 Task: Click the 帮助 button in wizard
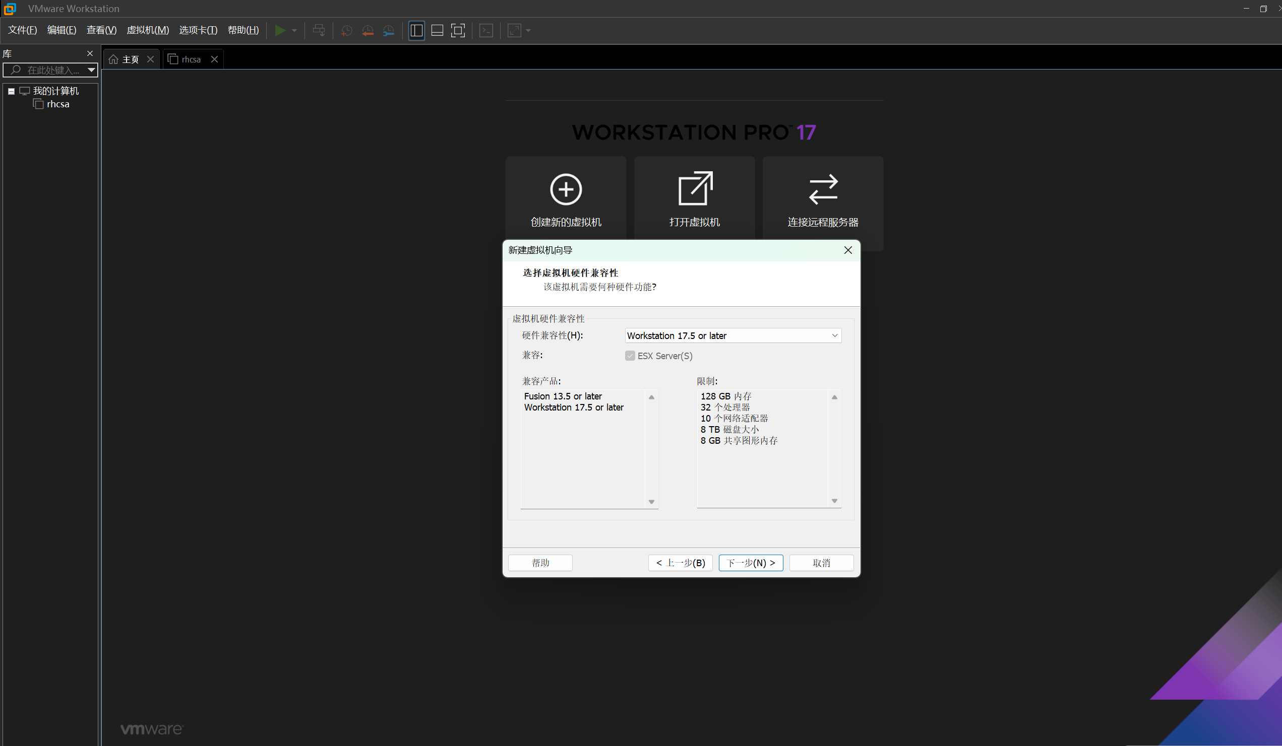[540, 563]
